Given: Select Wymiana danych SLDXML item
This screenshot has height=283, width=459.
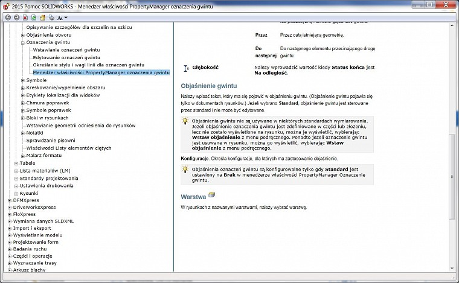Looking at the screenshot, I should click(x=43, y=221).
